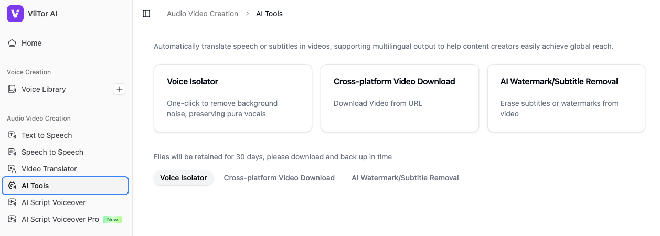Screen dimensions: 660x236
Task: Click the ViiTor AI purple logo icon
Action: (x=15, y=14)
